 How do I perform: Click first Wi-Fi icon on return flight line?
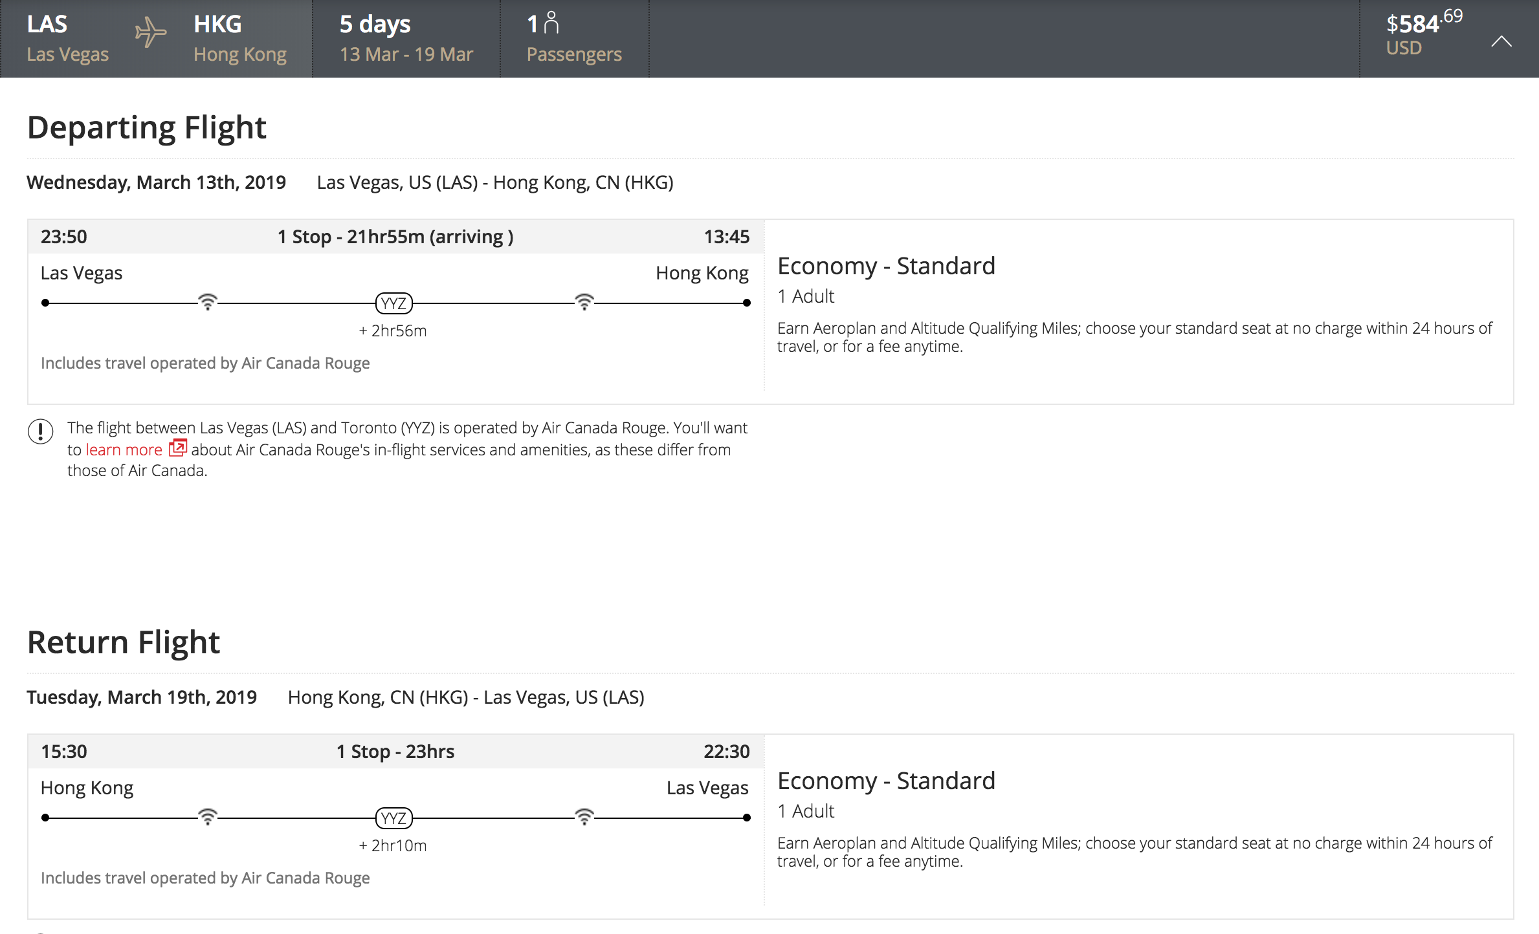pyautogui.click(x=207, y=817)
